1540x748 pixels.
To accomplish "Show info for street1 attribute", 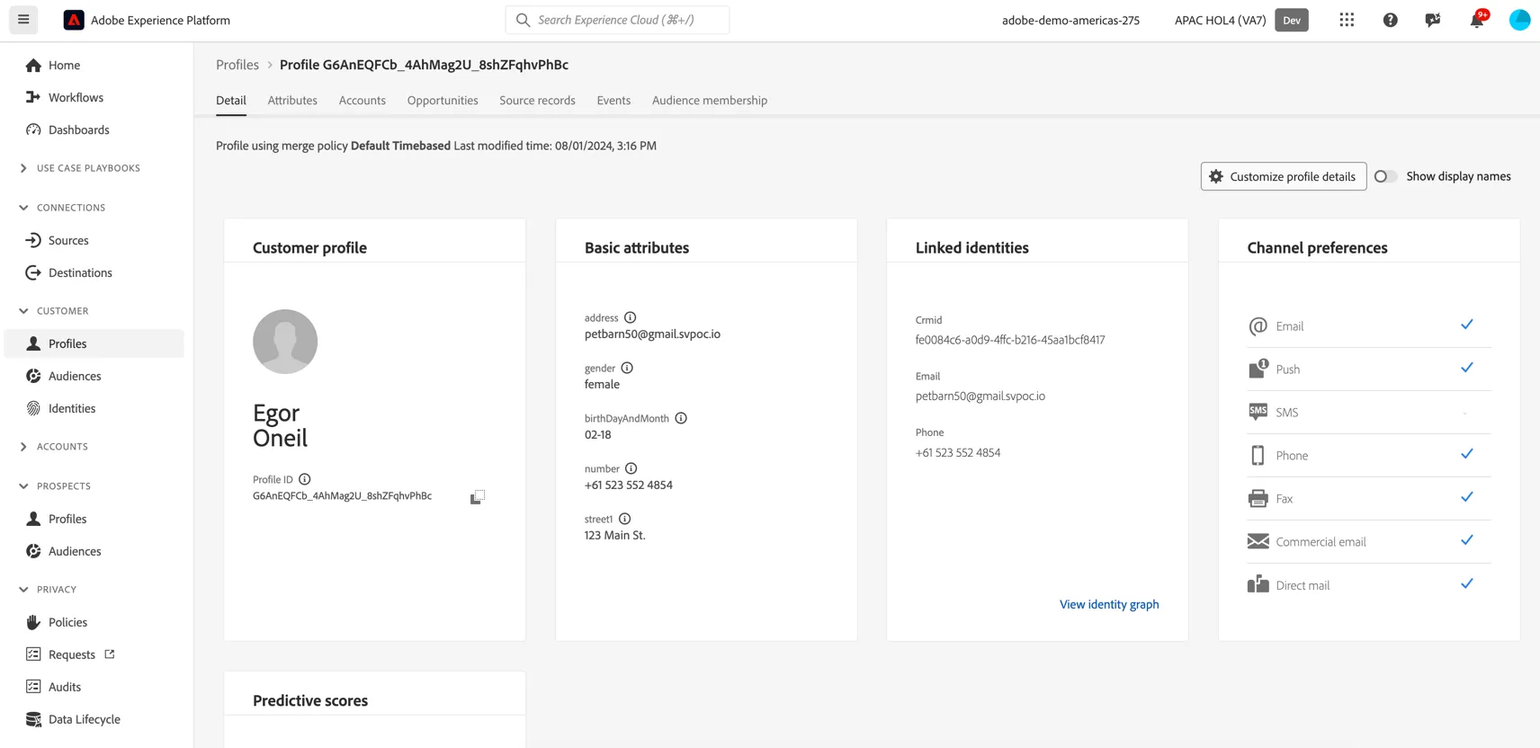I will 625,519.
